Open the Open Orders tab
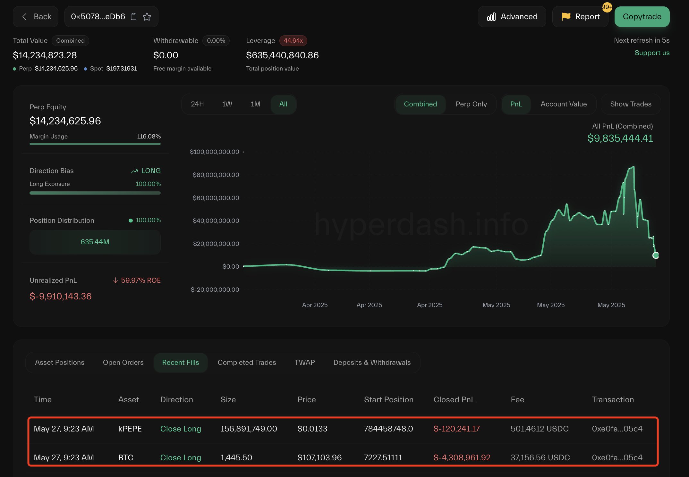This screenshot has width=689, height=477. coord(123,363)
